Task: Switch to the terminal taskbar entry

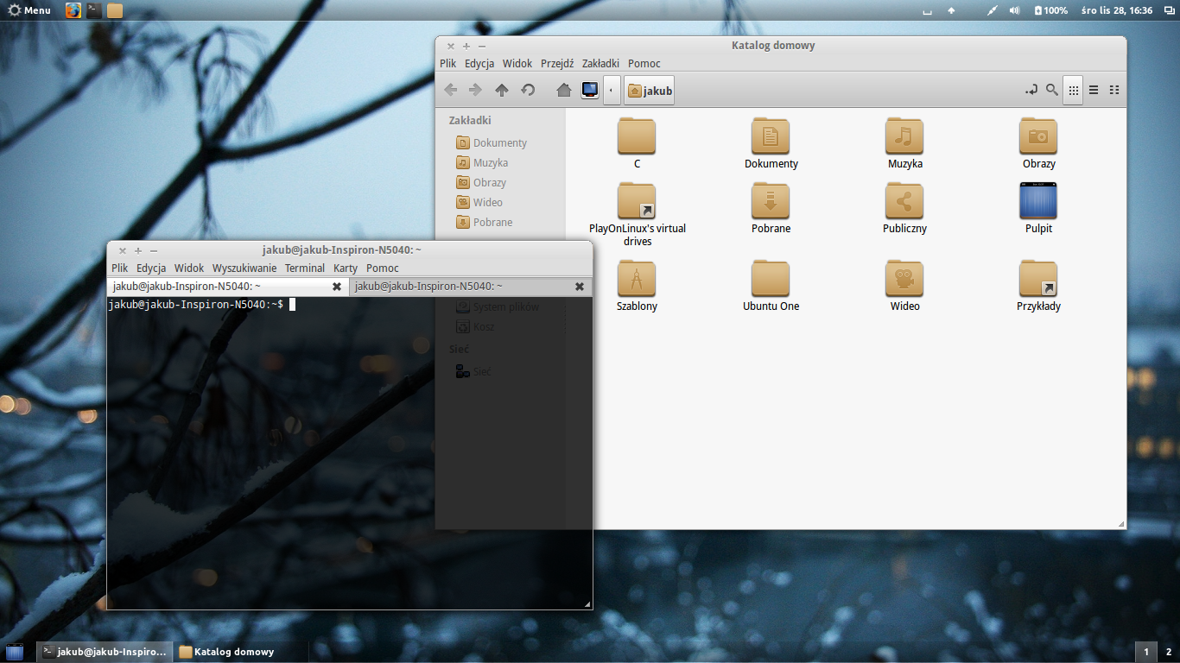Action: 105,652
